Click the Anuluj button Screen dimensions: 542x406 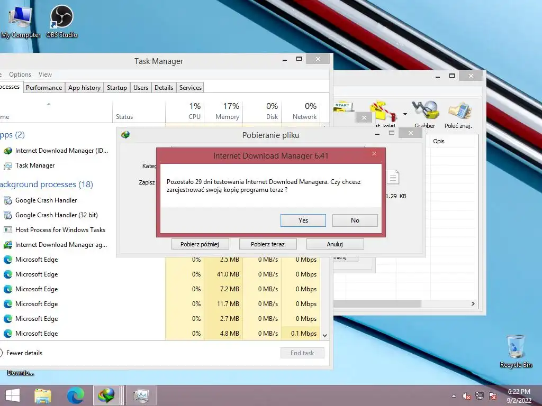pyautogui.click(x=335, y=244)
